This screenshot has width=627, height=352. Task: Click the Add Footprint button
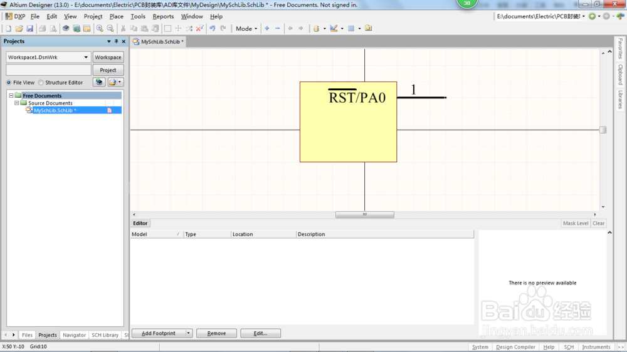pyautogui.click(x=159, y=333)
